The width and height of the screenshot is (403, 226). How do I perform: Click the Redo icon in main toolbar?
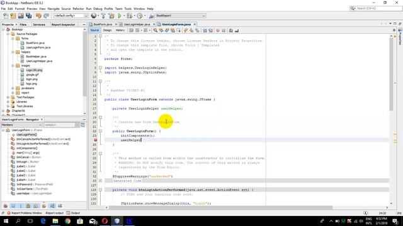tap(46, 16)
